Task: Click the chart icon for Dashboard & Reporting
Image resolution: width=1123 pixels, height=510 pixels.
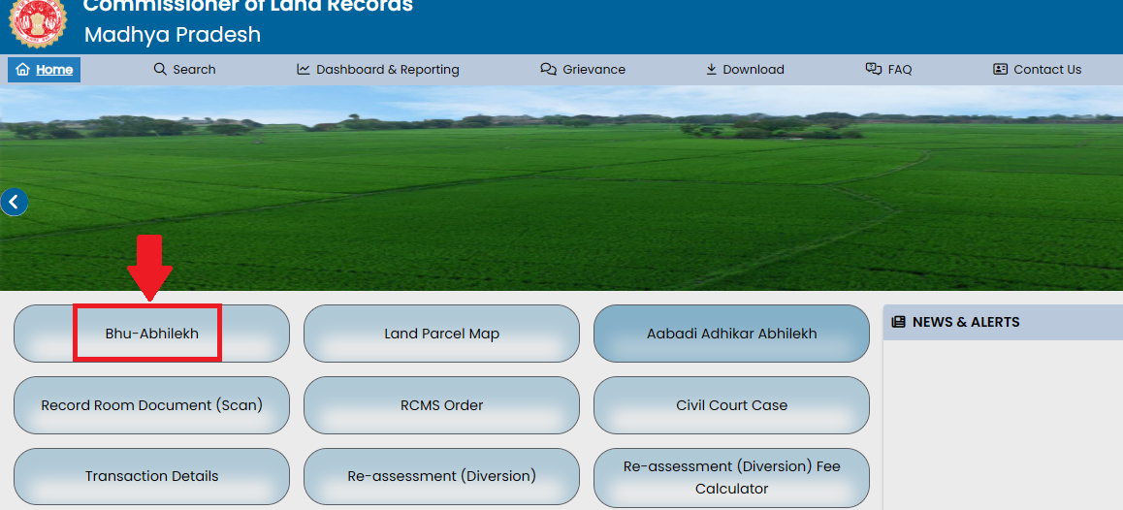Action: (x=304, y=69)
